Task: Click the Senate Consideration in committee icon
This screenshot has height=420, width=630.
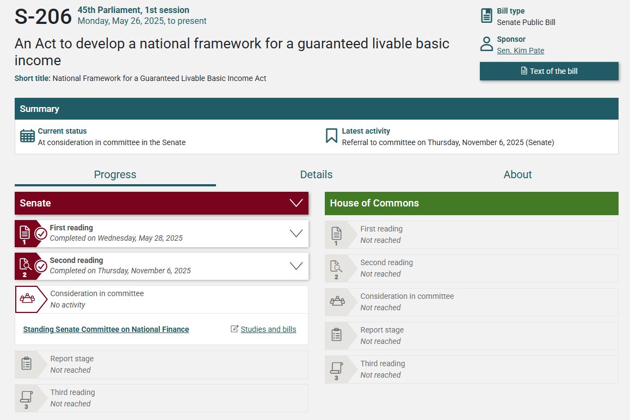Action: coord(27,299)
